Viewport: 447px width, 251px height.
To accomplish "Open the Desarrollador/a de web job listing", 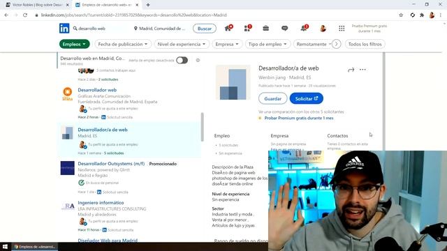I will [x=103, y=130].
